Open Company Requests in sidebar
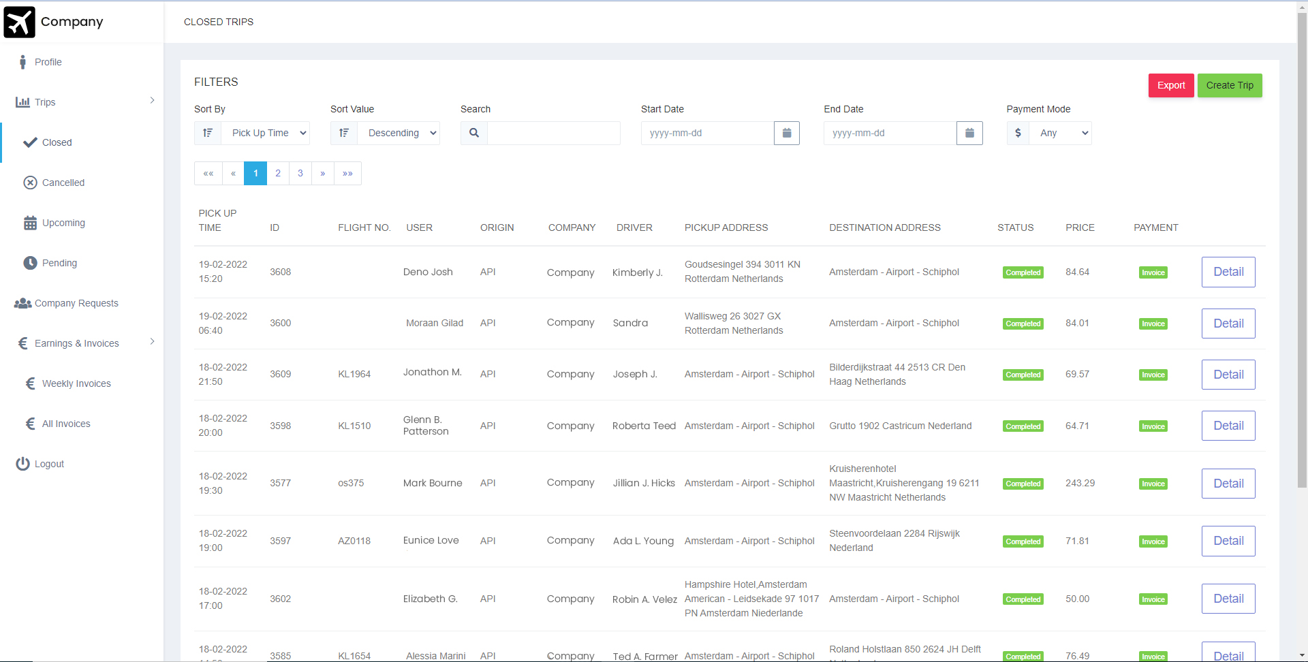The image size is (1308, 662). (76, 303)
